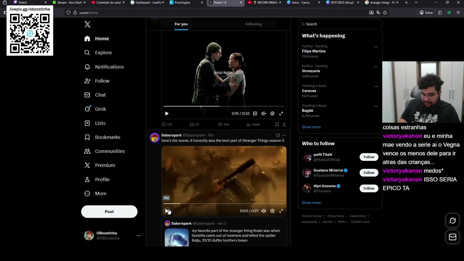Open the Privacy Policy footer link
The height and width of the screenshot is (261, 464).
coord(336,216)
